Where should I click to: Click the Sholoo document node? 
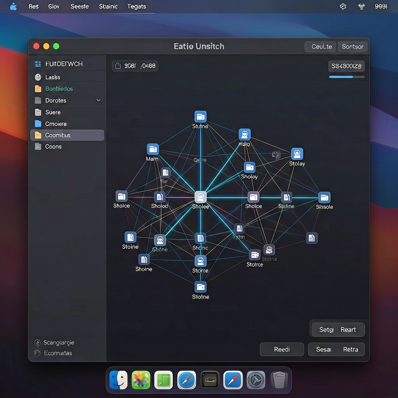pyautogui.click(x=160, y=197)
